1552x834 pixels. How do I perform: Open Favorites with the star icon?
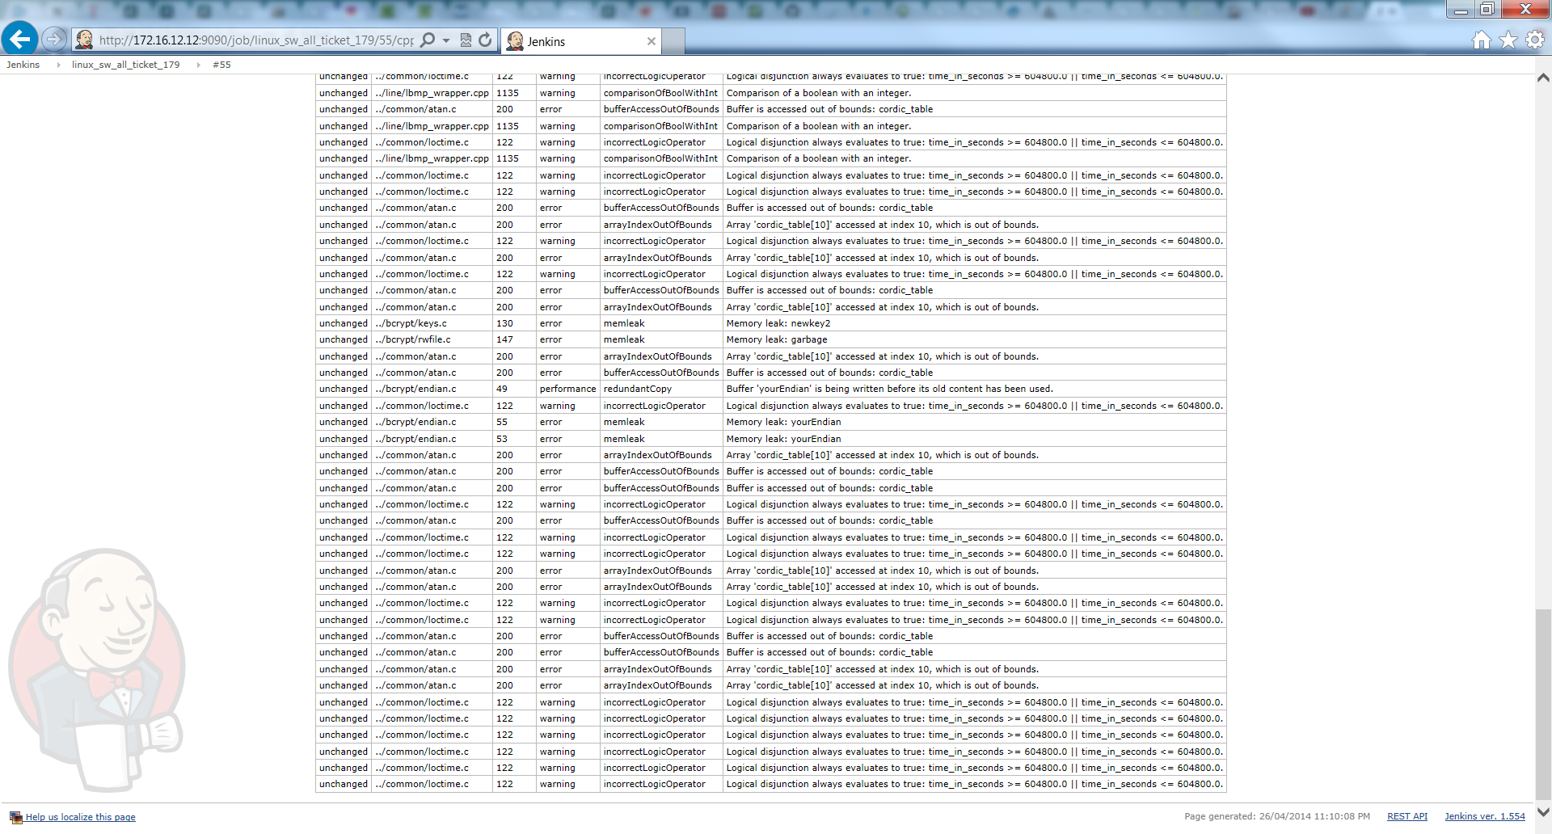[1508, 40]
